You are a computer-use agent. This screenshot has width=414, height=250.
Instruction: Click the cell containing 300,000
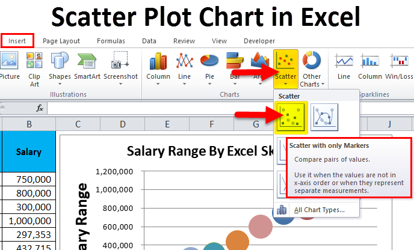(x=29, y=207)
